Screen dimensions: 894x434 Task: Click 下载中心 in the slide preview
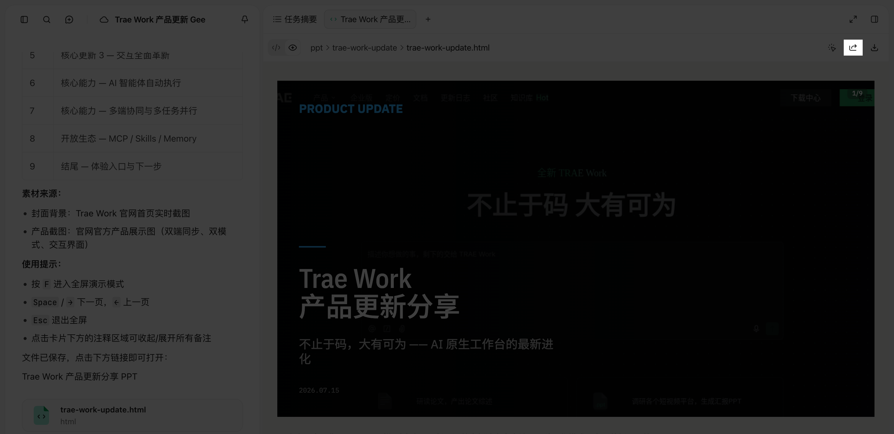[806, 98]
